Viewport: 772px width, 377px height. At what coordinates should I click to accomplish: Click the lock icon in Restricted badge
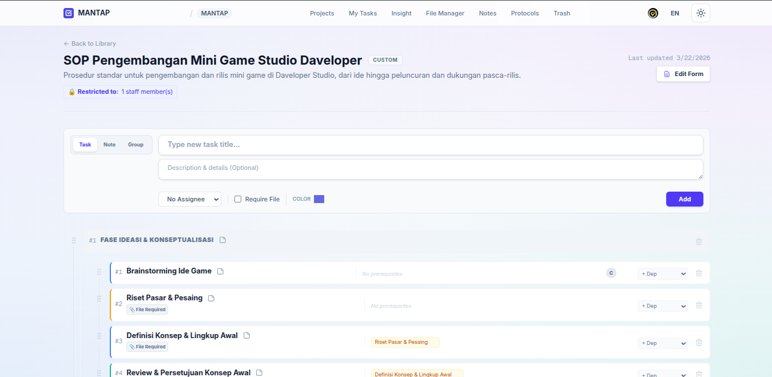point(72,92)
